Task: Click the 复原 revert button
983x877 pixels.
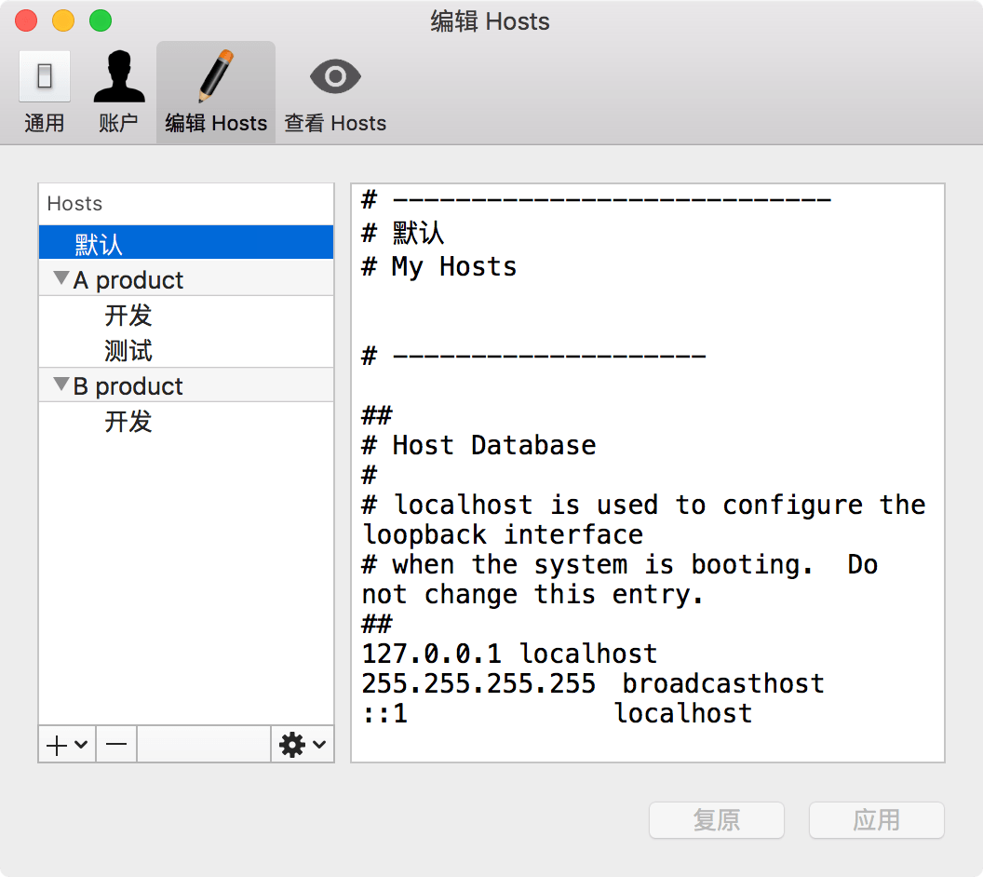Action: pyautogui.click(x=717, y=820)
